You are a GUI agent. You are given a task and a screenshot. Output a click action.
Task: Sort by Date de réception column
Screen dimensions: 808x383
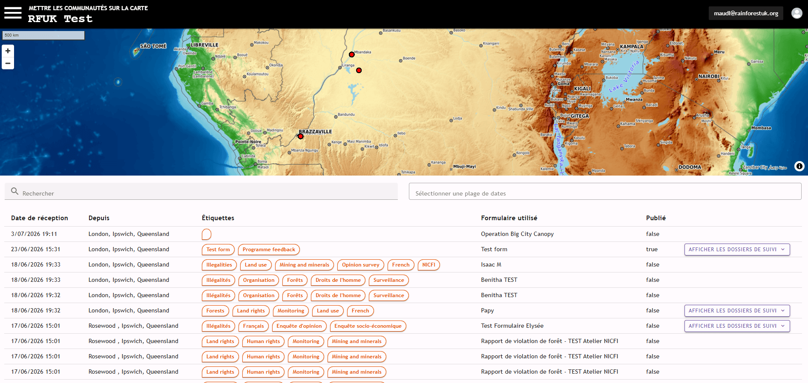40,218
